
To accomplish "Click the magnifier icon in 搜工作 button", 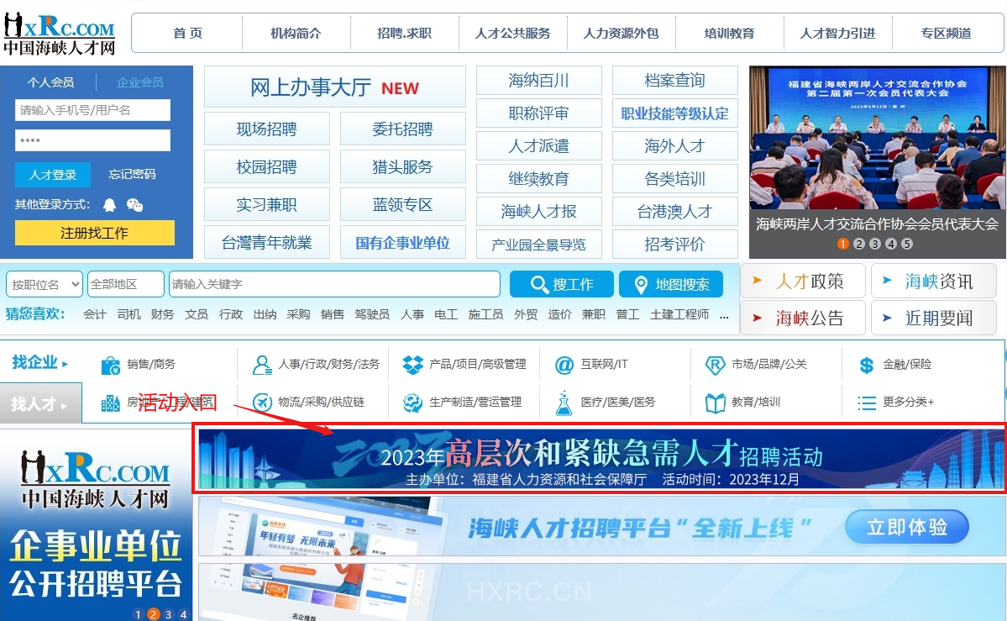I will tap(539, 284).
